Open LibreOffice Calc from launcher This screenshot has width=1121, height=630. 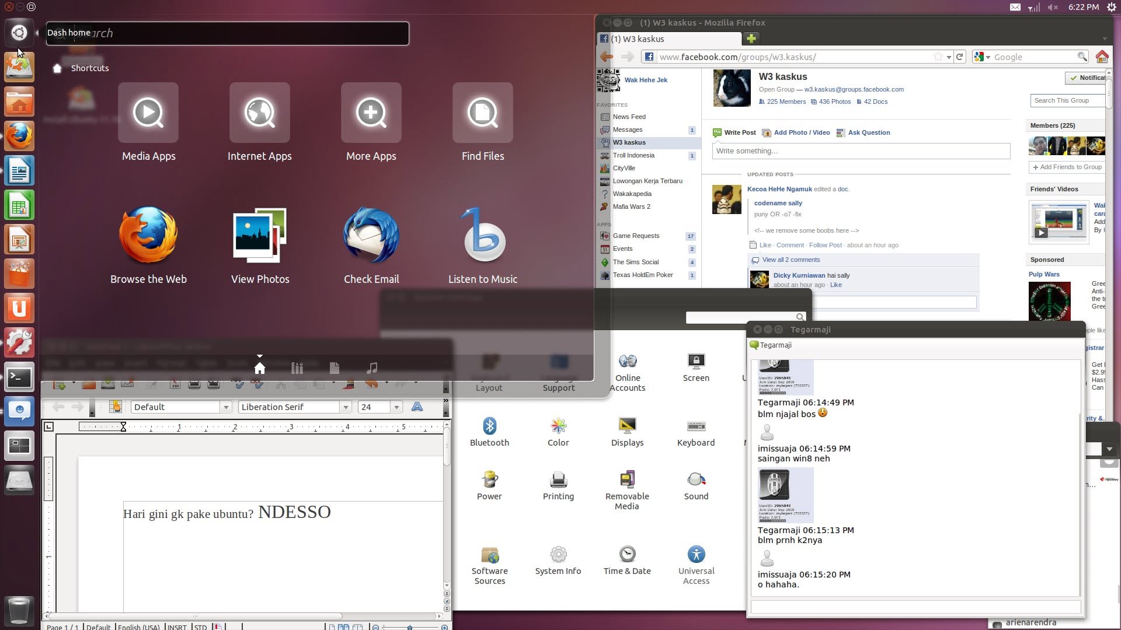(x=19, y=205)
